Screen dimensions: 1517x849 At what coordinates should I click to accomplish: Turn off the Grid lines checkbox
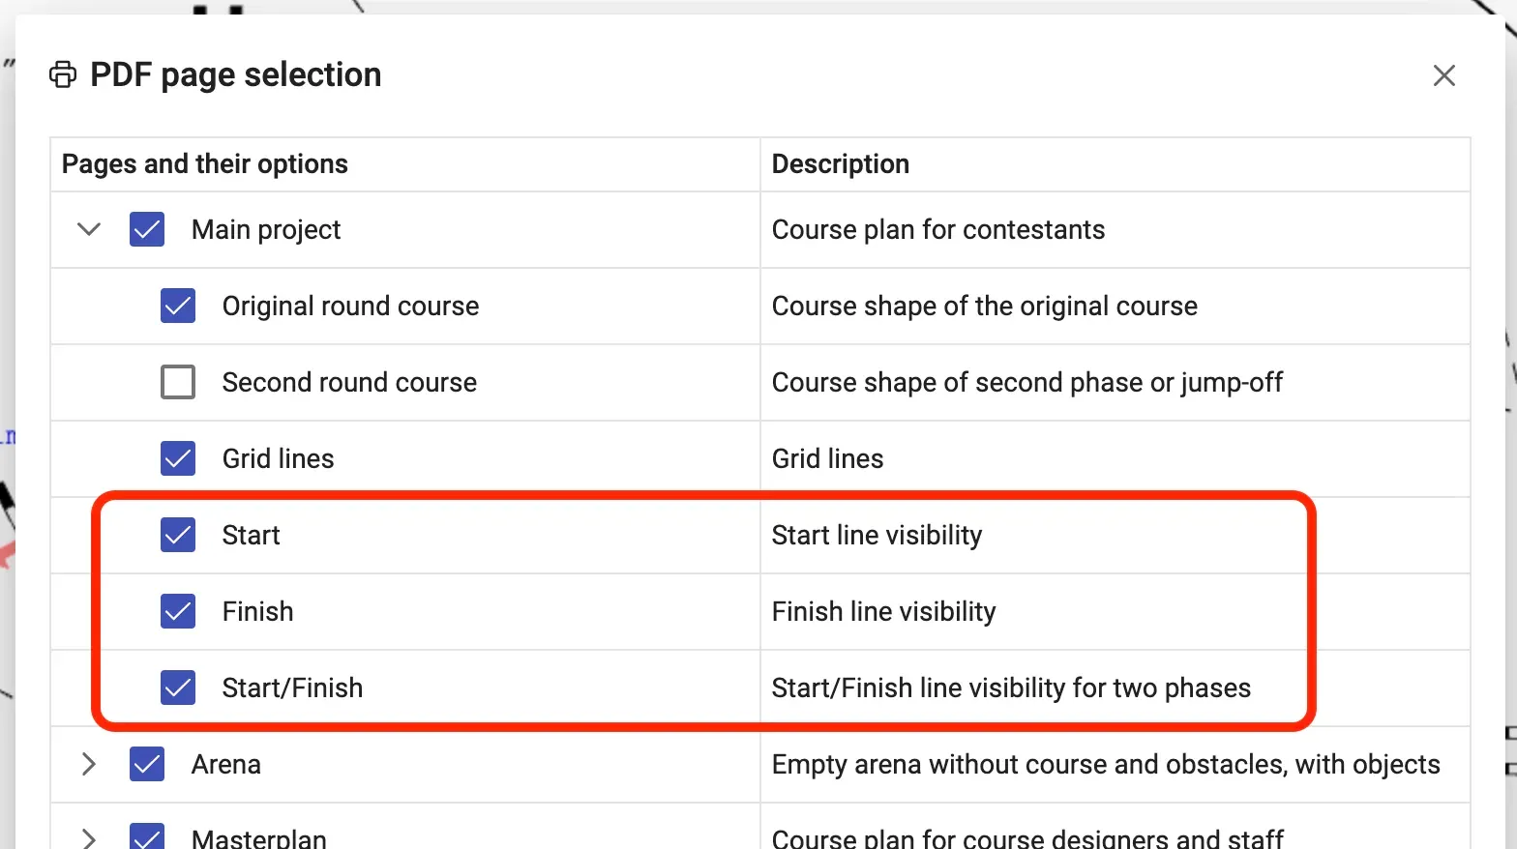tap(178, 459)
